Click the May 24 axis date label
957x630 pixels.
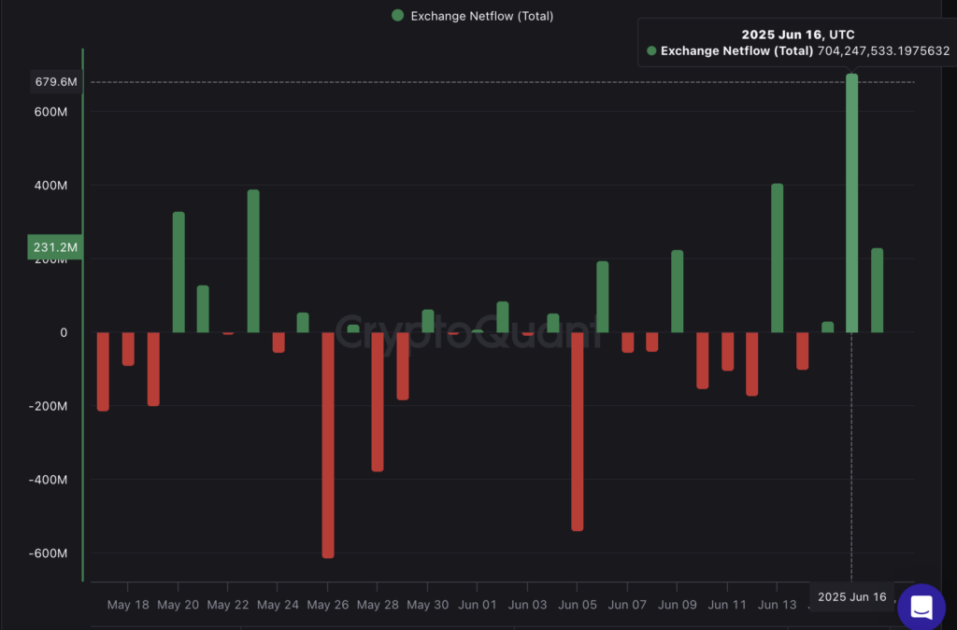click(x=278, y=605)
